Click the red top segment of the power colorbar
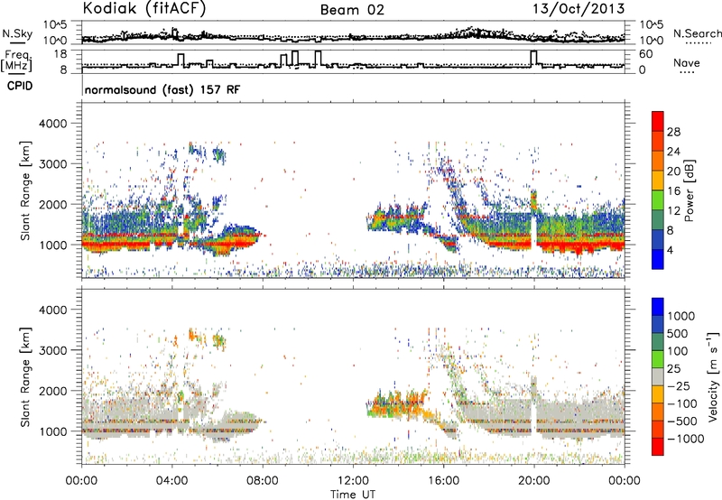The width and height of the screenshot is (722, 500). (x=658, y=121)
